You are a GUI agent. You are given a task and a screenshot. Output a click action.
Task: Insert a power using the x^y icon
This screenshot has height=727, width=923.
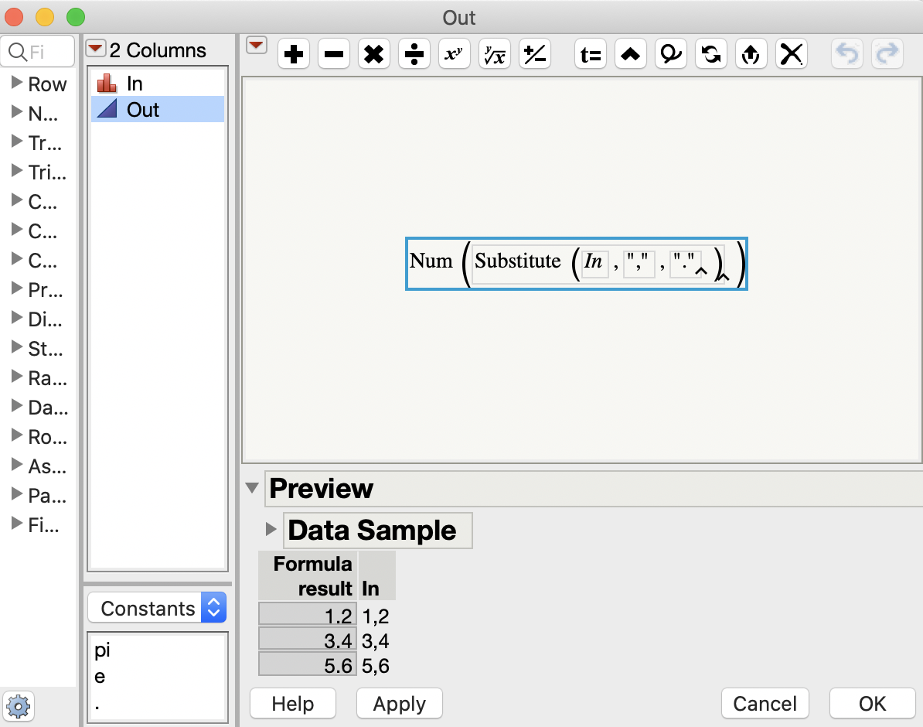[454, 53]
